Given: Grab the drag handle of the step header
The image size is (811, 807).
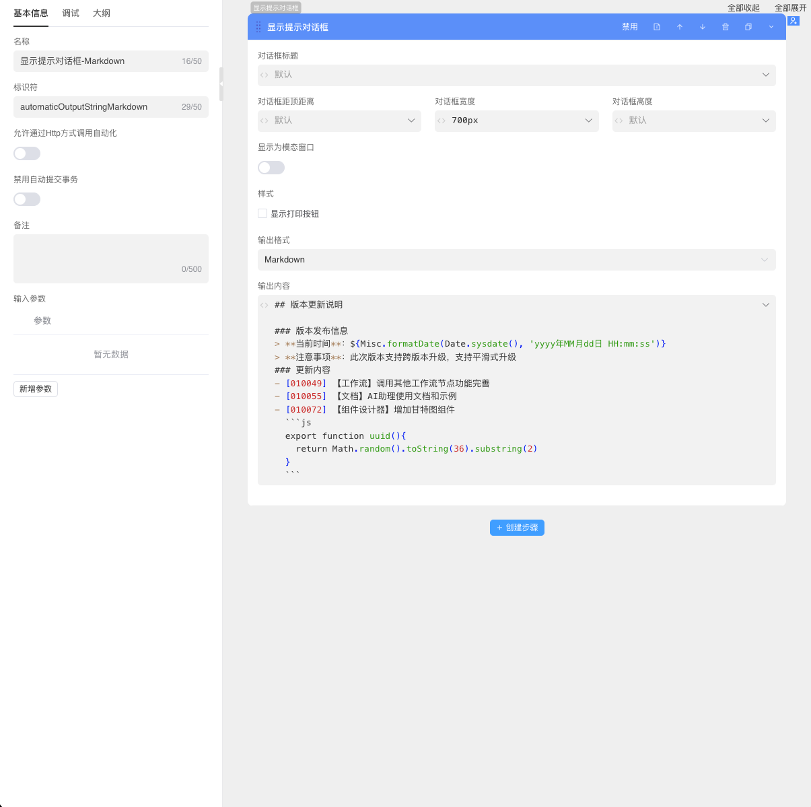Looking at the screenshot, I should [258, 27].
